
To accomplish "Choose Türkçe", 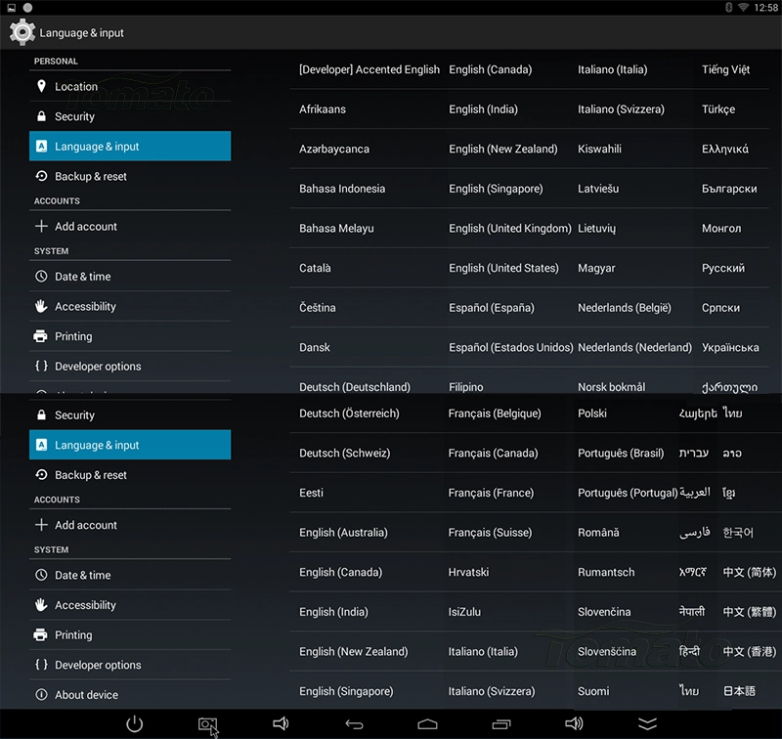I will coord(718,109).
